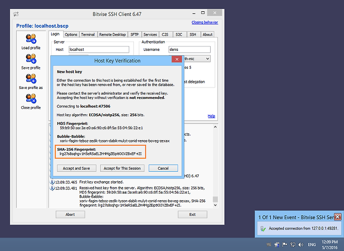This screenshot has width=344, height=251.
Task: Click the Bubble-Babble value text
Action: coord(115,141)
